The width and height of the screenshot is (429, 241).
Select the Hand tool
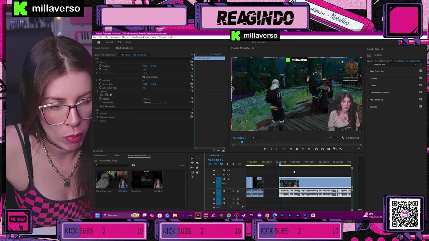[x=197, y=172]
